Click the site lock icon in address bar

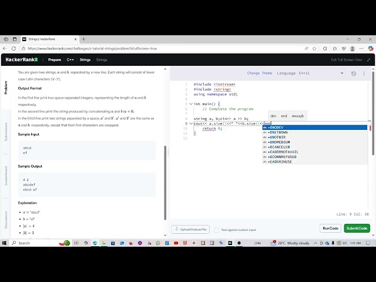coord(23,48)
